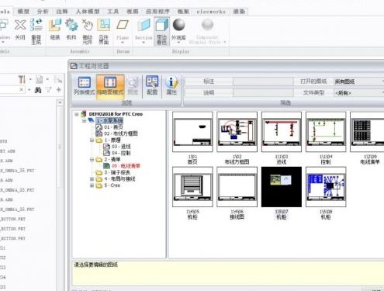
Task: Switch to the 人体模型 ribbon tab
Action: pyautogui.click(x=88, y=12)
